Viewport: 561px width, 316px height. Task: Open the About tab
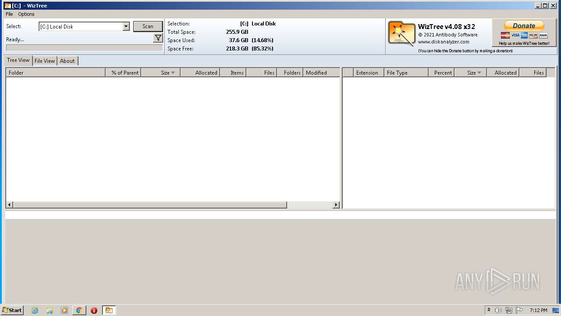[x=67, y=61]
